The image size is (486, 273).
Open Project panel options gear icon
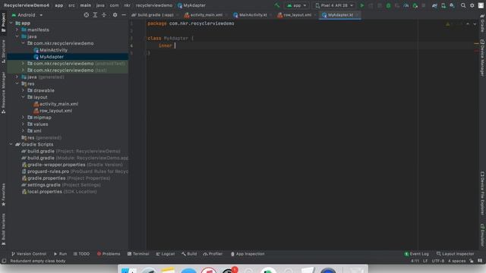[x=115, y=15]
